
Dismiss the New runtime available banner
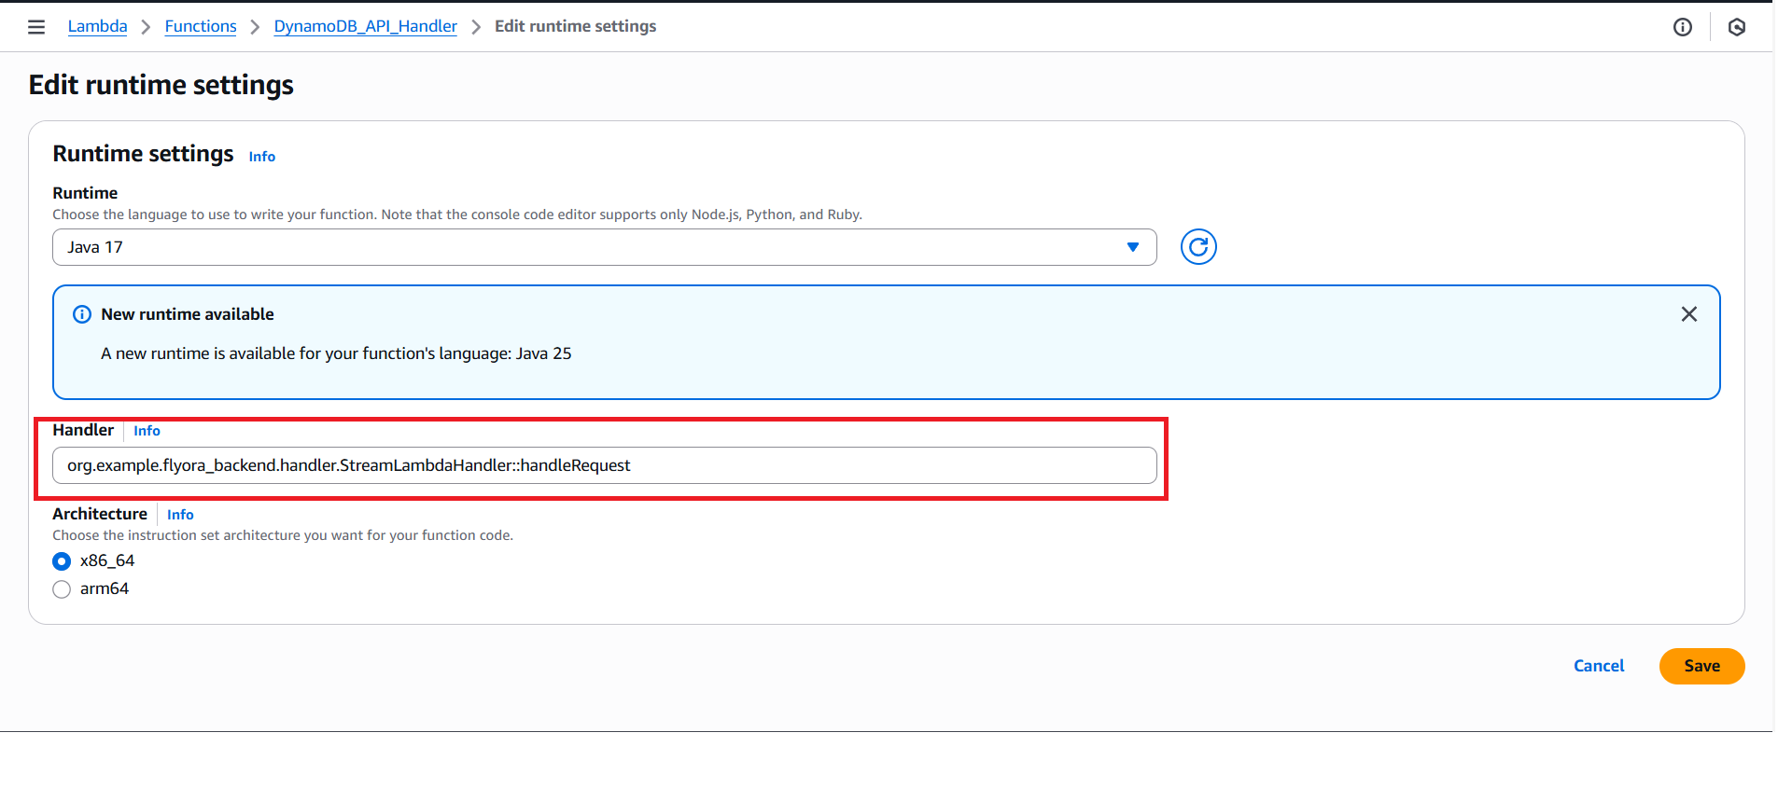click(1688, 314)
